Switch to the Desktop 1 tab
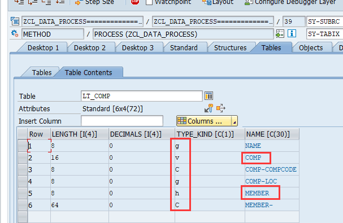The width and height of the screenshot is (343, 223). 43,47
